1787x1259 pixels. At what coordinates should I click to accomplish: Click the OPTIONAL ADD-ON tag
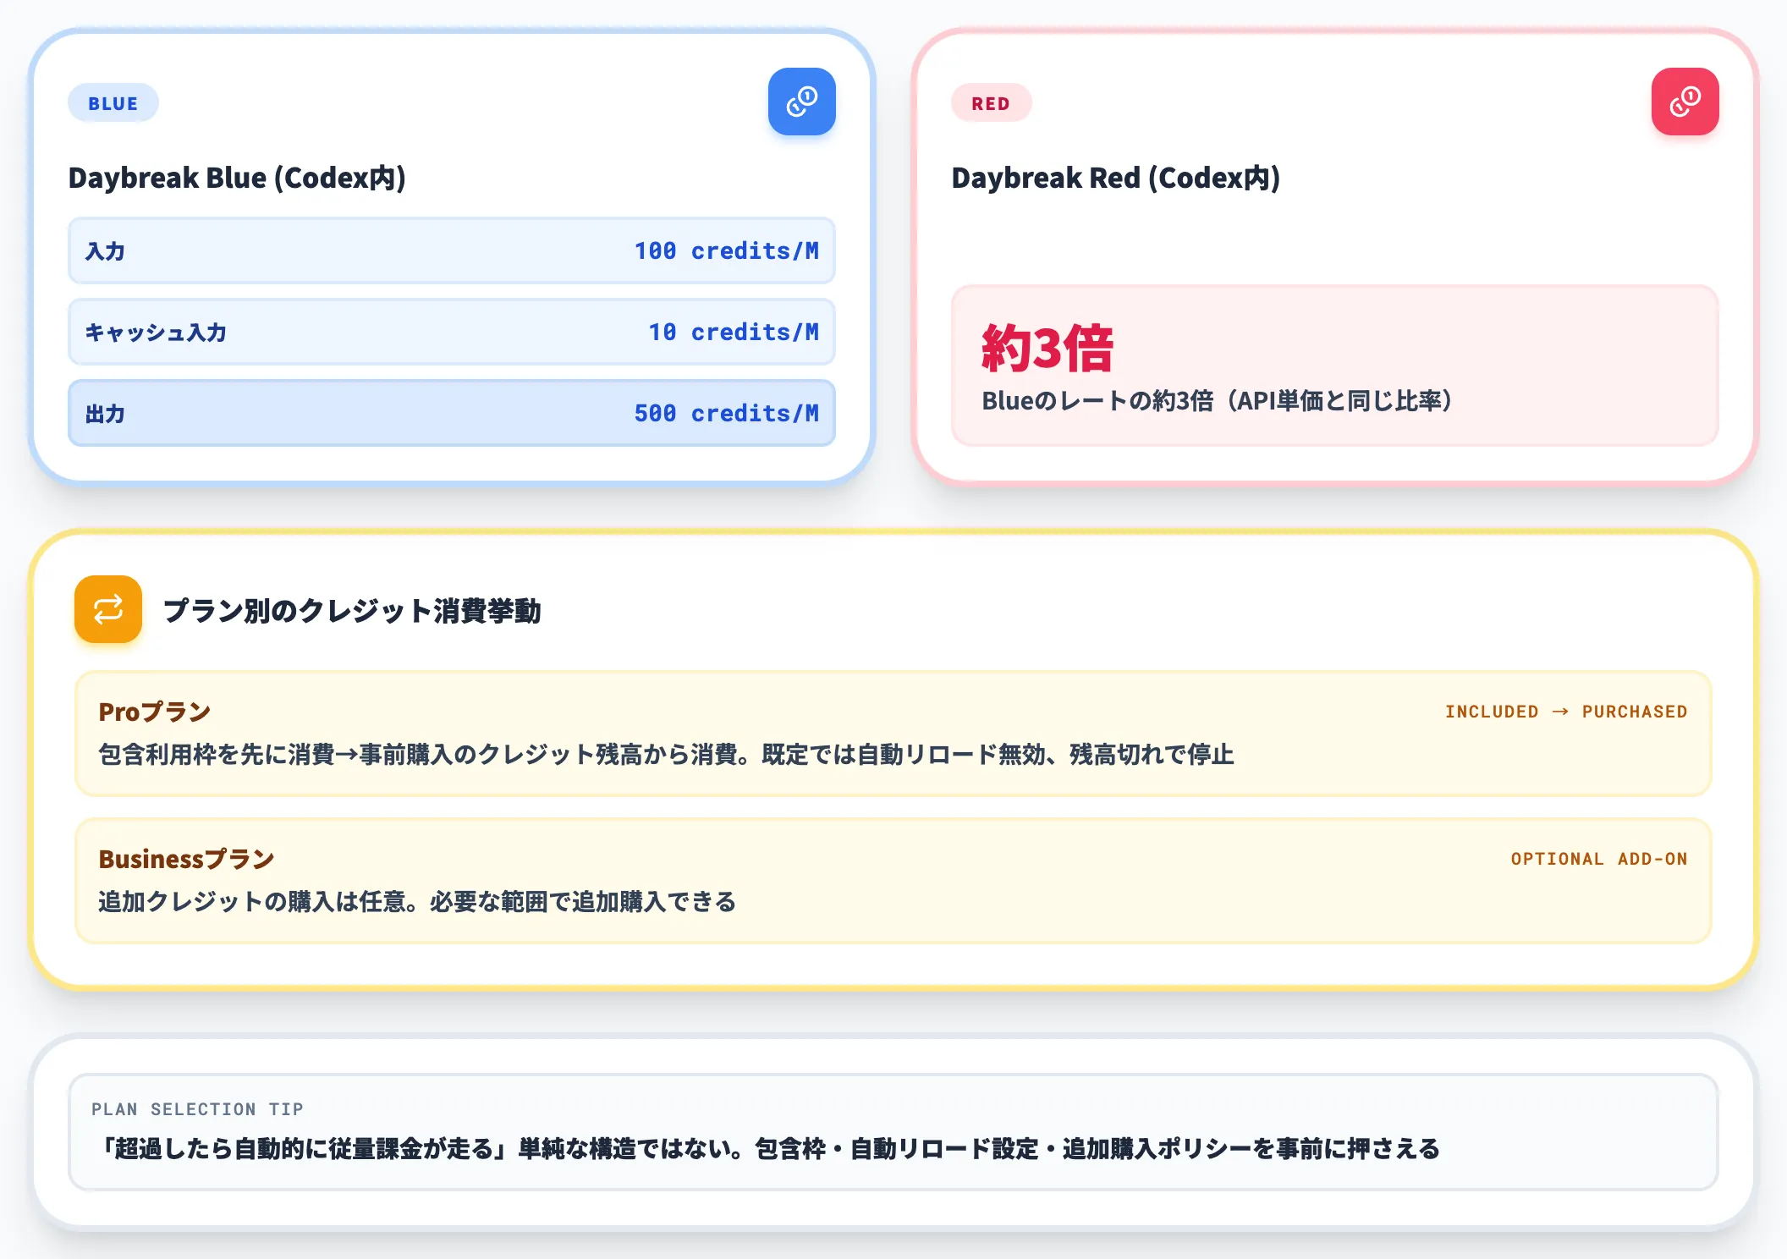1599,859
